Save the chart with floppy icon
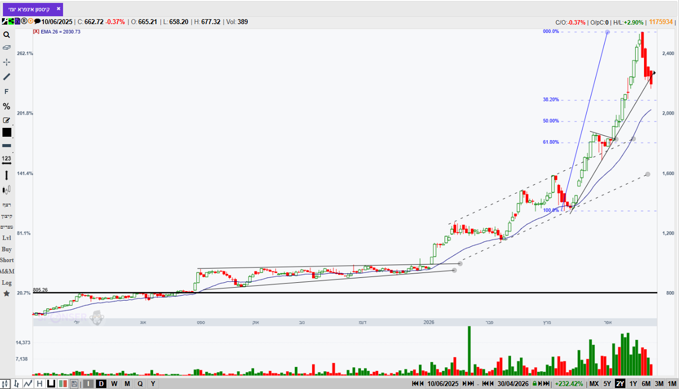The image size is (679, 389). tap(74, 384)
